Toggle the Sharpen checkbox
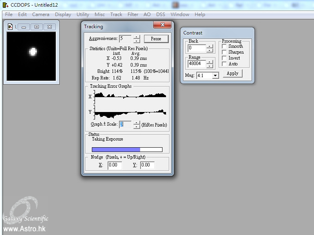314x235 pixels. tap(225, 52)
